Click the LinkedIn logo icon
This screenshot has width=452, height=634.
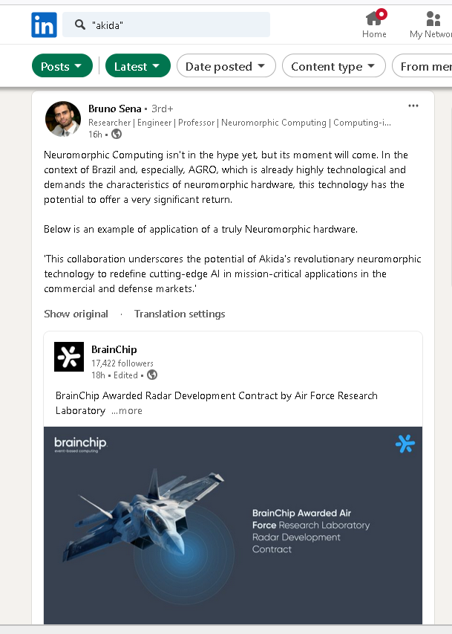click(x=44, y=25)
